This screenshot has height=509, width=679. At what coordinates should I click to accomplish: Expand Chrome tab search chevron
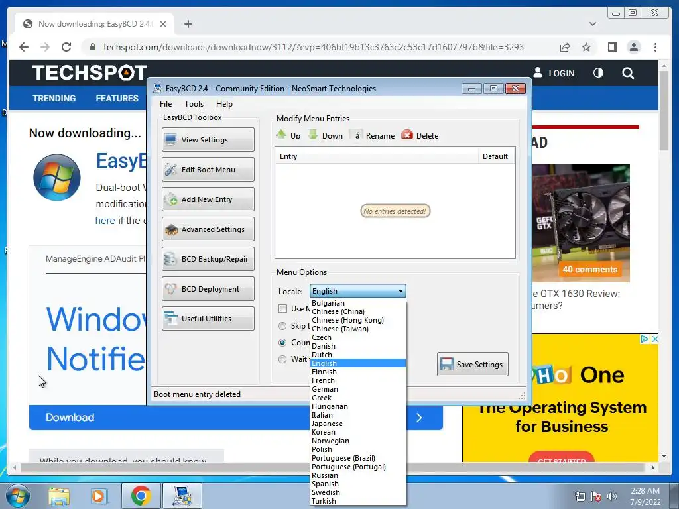point(593,24)
